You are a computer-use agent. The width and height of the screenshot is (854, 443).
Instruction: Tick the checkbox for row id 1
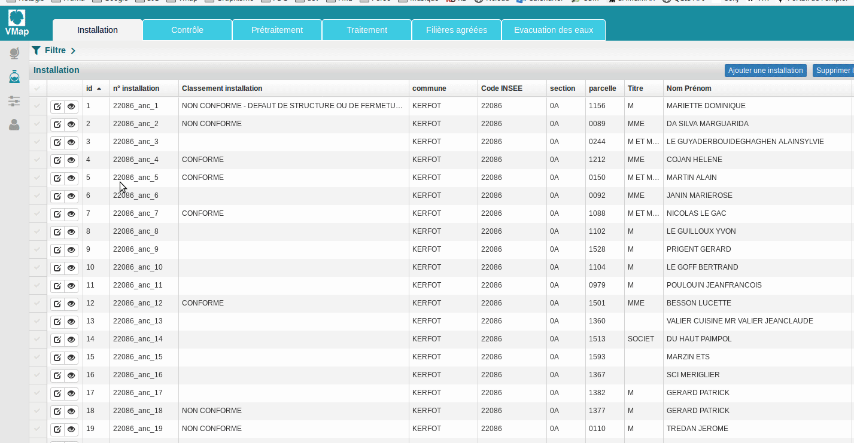[x=38, y=106]
